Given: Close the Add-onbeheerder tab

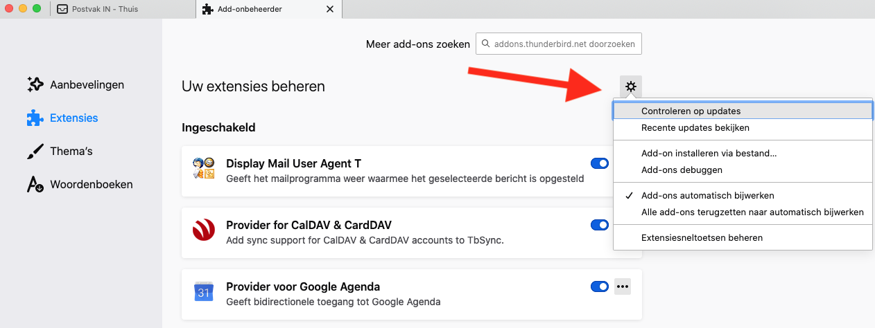Looking at the screenshot, I should pos(330,10).
